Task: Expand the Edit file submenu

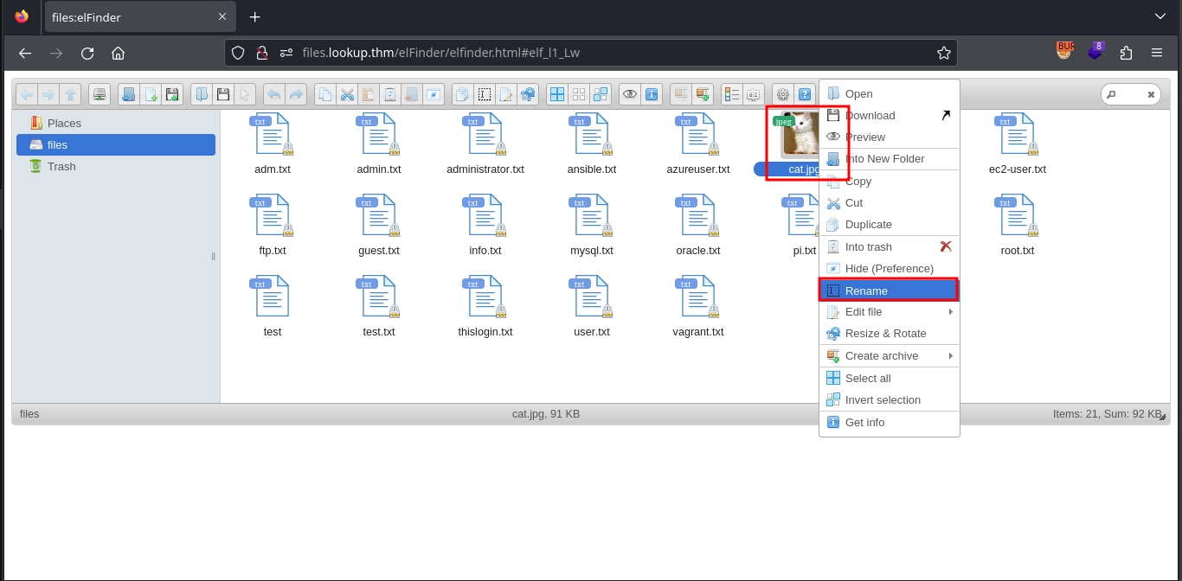Action: point(889,312)
